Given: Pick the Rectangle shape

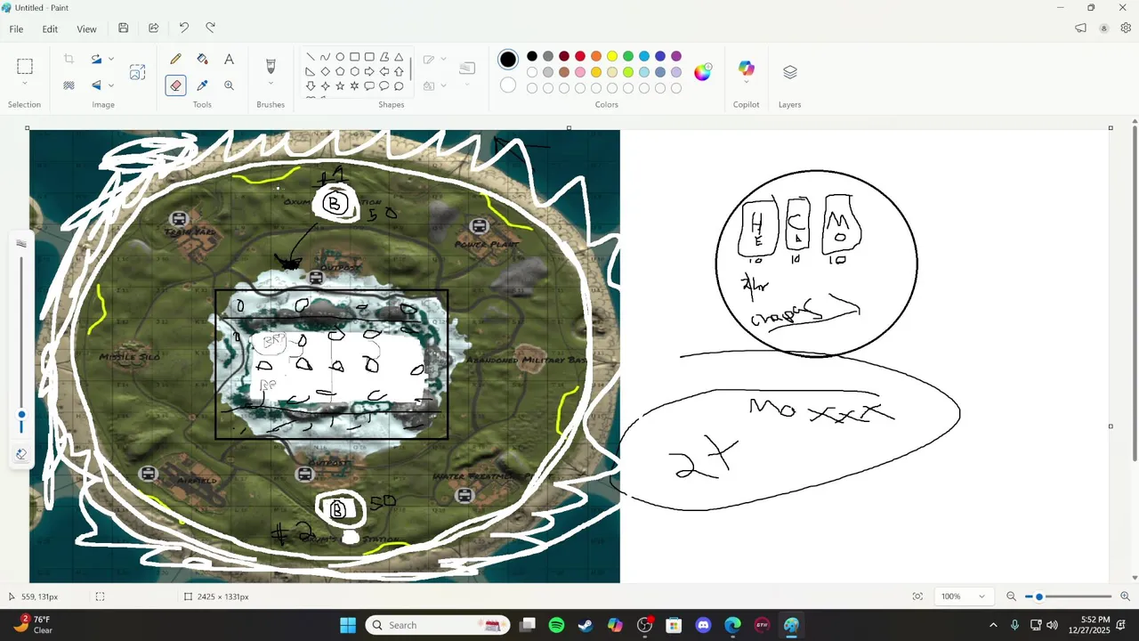Looking at the screenshot, I should [354, 57].
